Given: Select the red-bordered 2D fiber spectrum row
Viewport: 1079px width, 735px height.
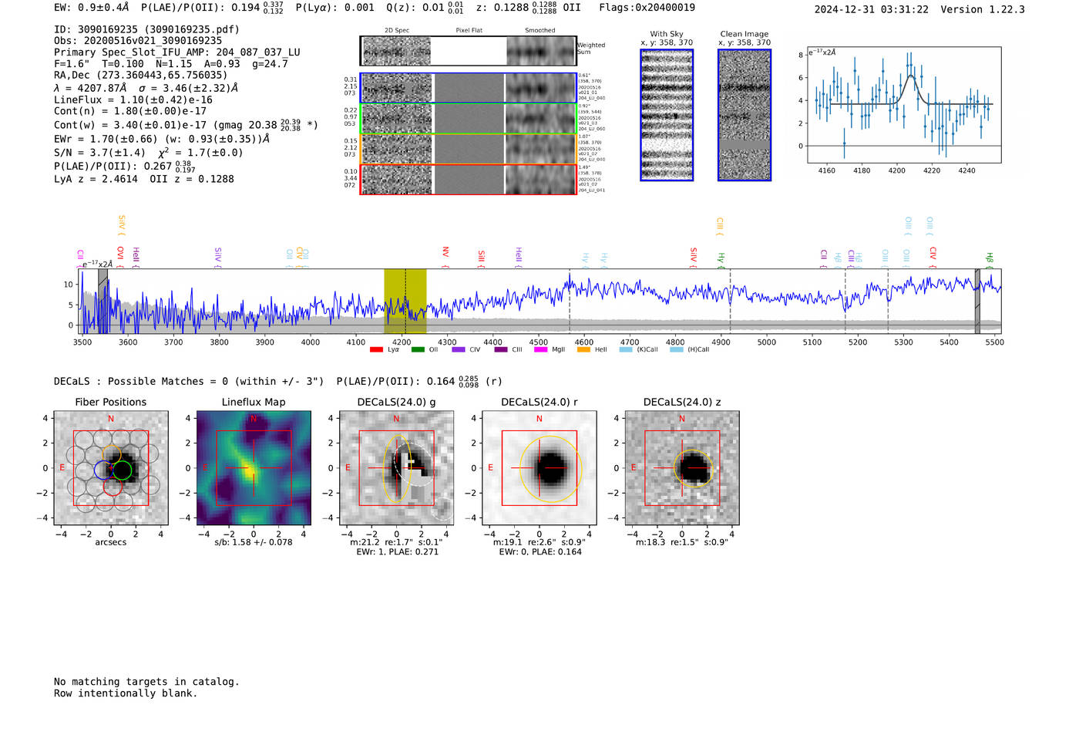Looking at the screenshot, I should coord(469,180).
